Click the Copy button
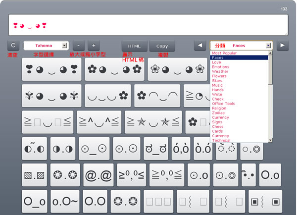297x215 pixels. 162,46
